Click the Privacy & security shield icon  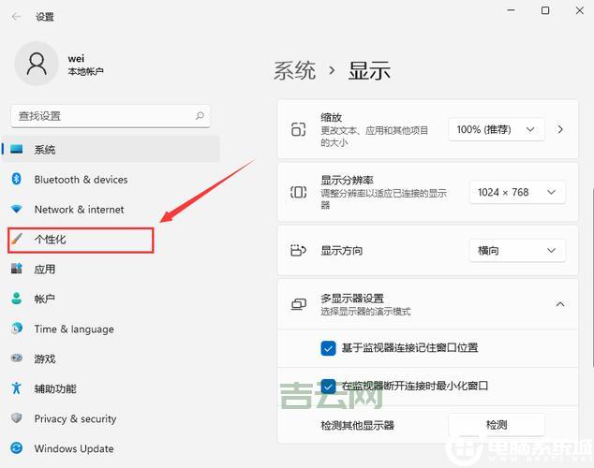point(16,418)
